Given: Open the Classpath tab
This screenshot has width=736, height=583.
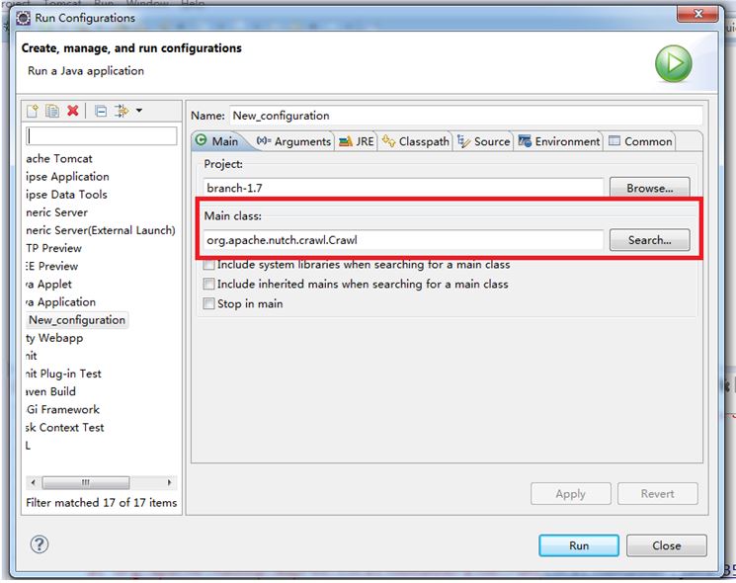Looking at the screenshot, I should [x=416, y=141].
